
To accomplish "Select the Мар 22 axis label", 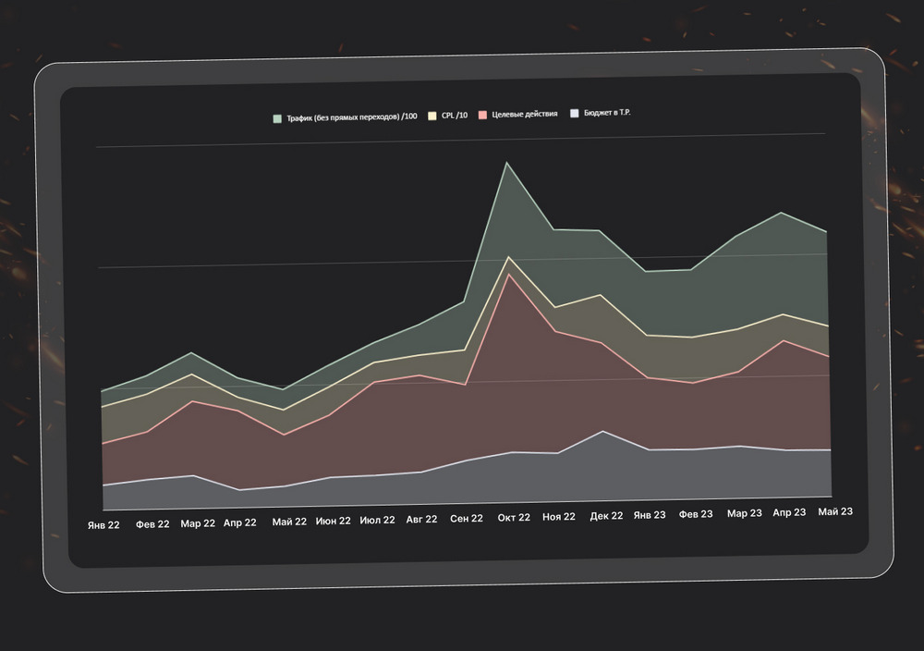I will [198, 523].
